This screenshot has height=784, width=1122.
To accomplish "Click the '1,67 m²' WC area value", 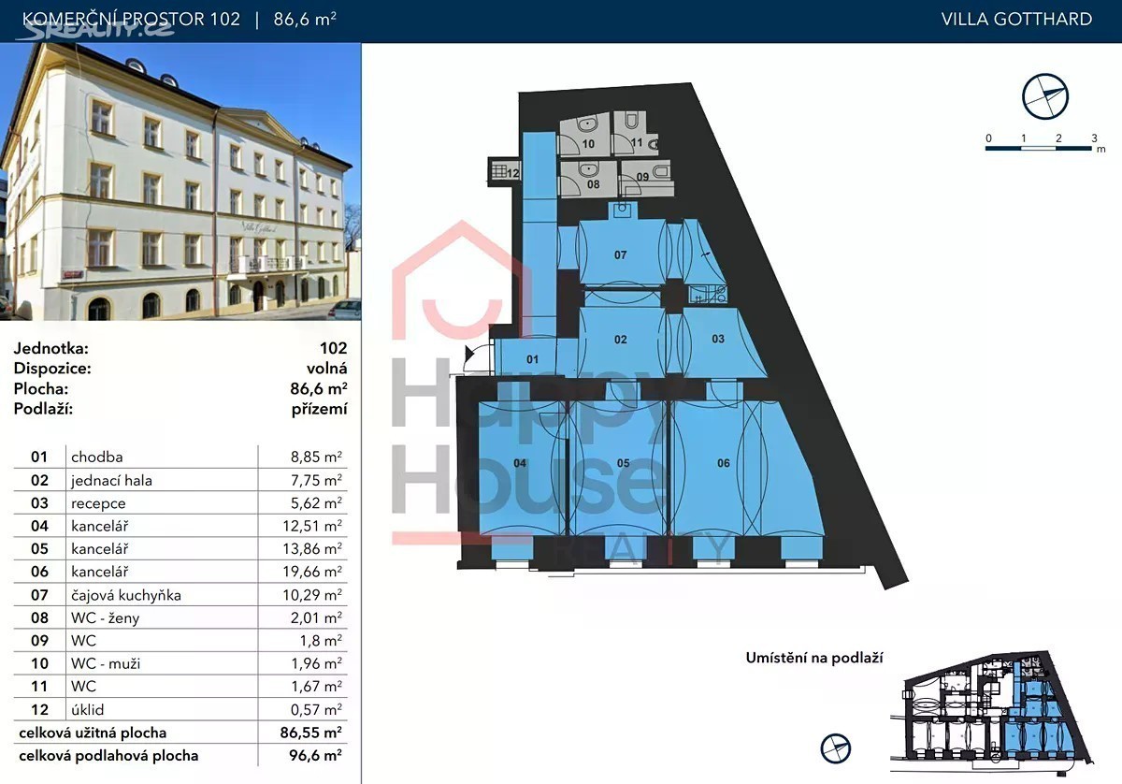I will point(316,686).
